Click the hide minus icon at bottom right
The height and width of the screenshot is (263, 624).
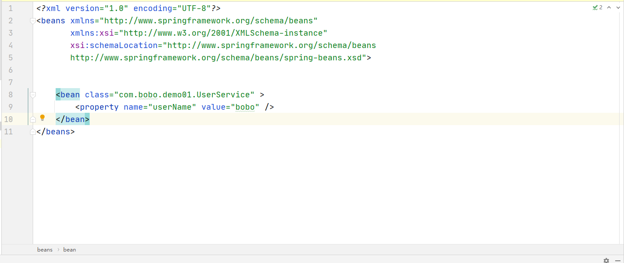617,260
